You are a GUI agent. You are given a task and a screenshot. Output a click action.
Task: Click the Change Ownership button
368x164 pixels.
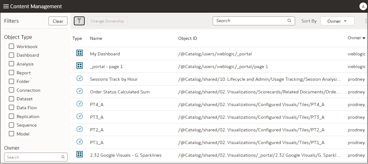point(107,21)
